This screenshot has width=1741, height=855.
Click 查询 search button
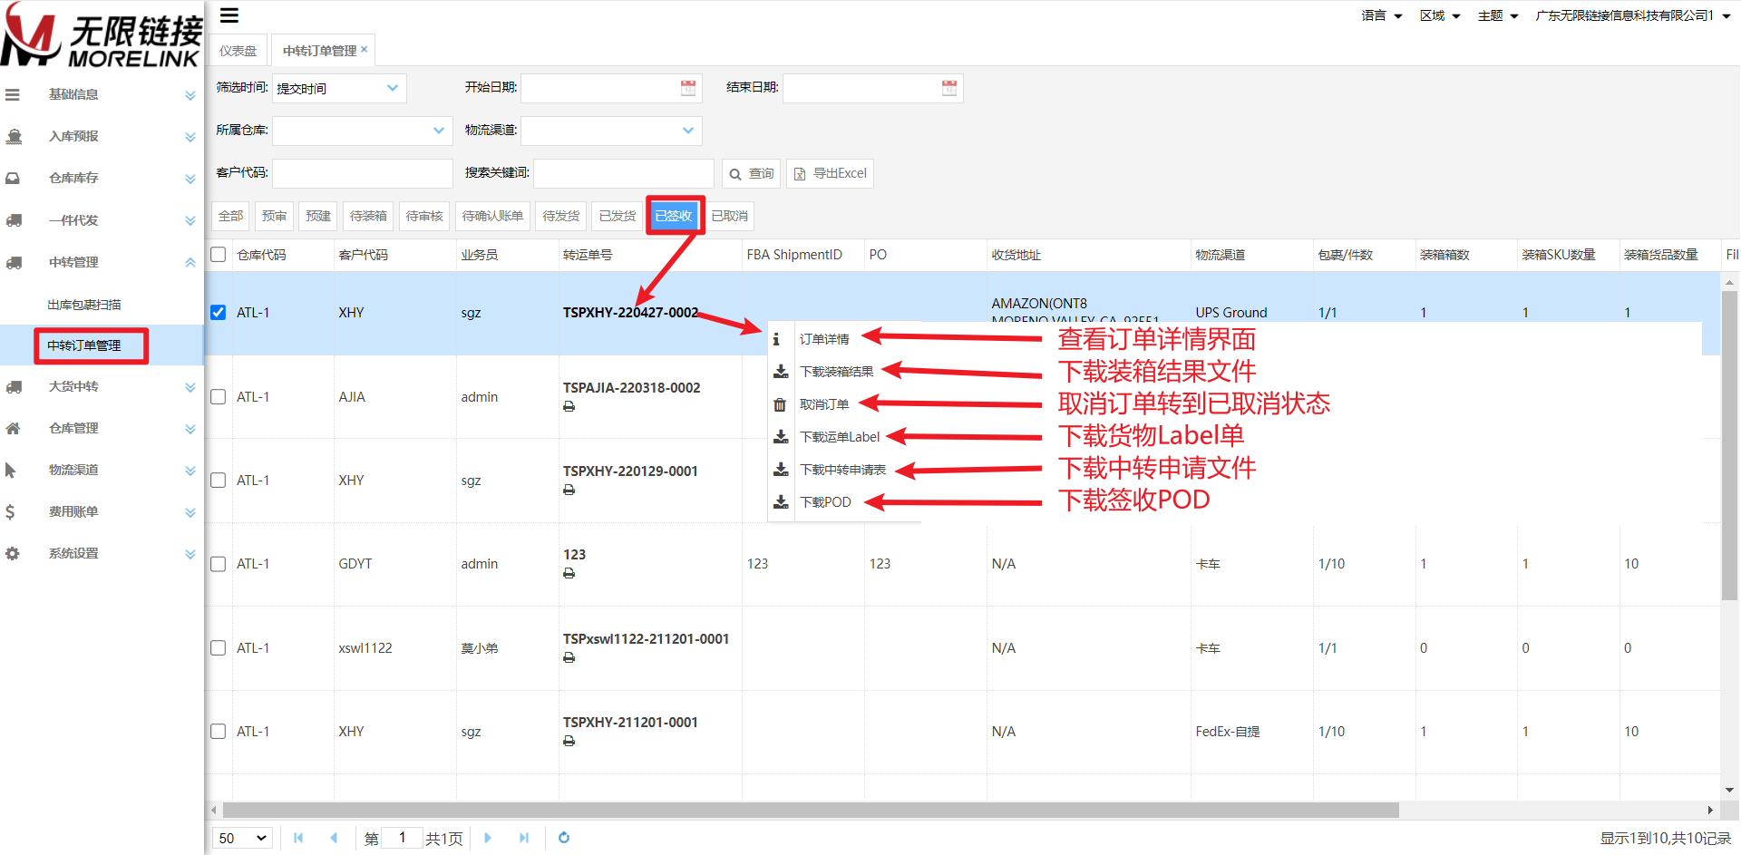pyautogui.click(x=751, y=173)
